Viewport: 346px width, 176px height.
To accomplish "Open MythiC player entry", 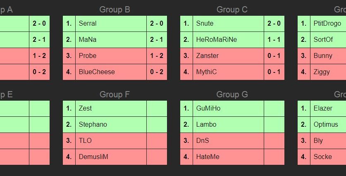I will [207, 72].
